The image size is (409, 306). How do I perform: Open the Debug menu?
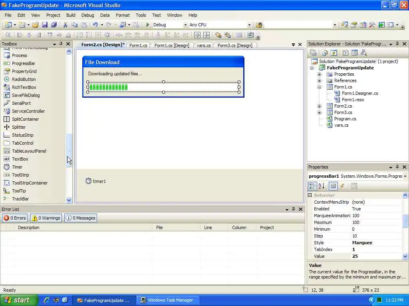click(x=87, y=15)
